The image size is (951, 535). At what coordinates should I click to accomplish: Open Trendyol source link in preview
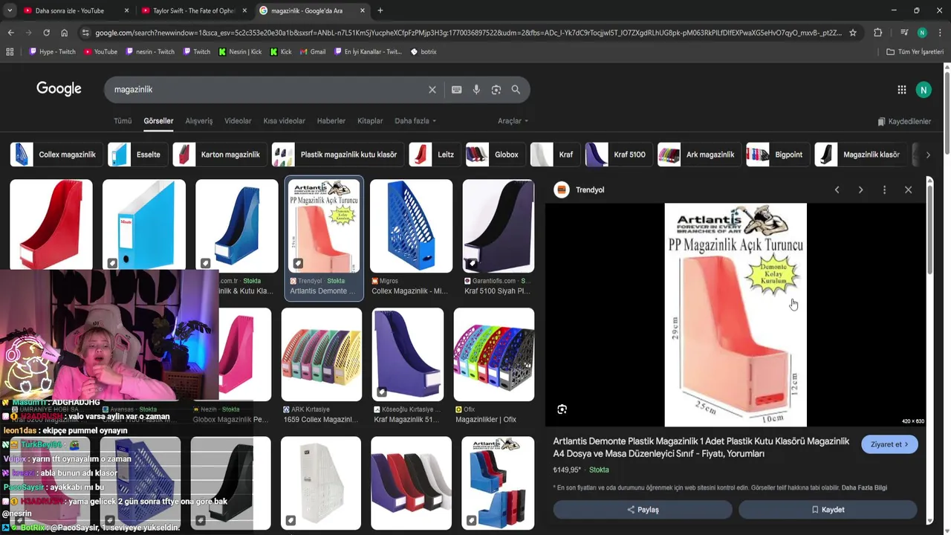[x=580, y=189]
